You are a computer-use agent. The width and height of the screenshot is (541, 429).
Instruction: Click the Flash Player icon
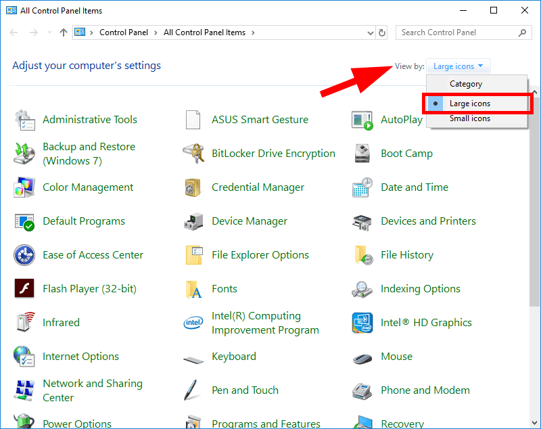pos(24,288)
